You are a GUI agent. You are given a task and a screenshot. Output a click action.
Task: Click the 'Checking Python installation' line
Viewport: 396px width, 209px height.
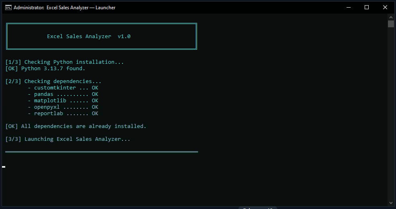click(64, 62)
